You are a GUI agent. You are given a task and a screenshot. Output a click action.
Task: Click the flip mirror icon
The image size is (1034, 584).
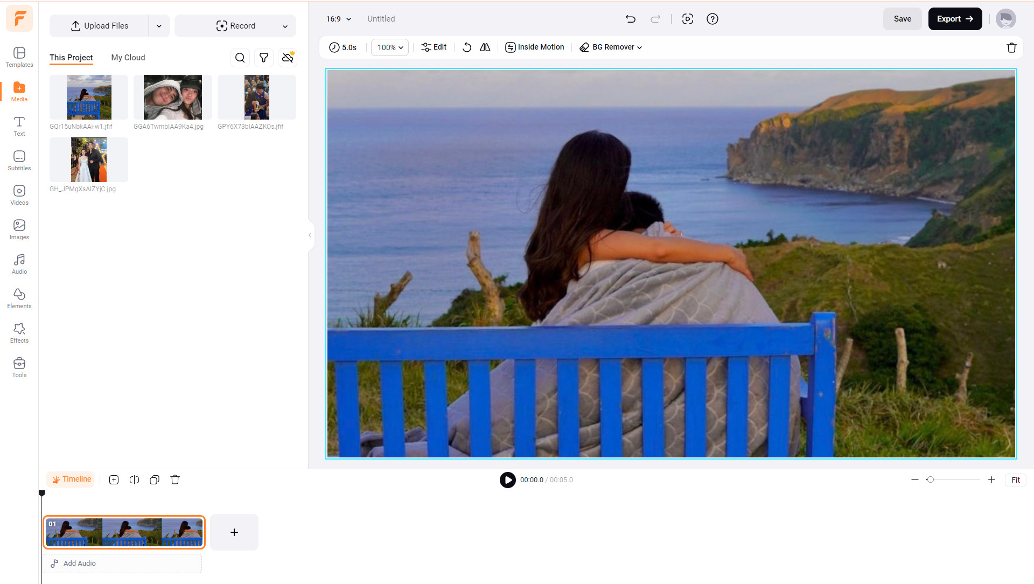485,47
